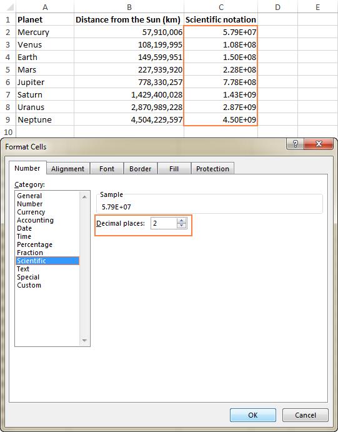
Task: Click the Decimal places input field
Action: click(x=164, y=223)
